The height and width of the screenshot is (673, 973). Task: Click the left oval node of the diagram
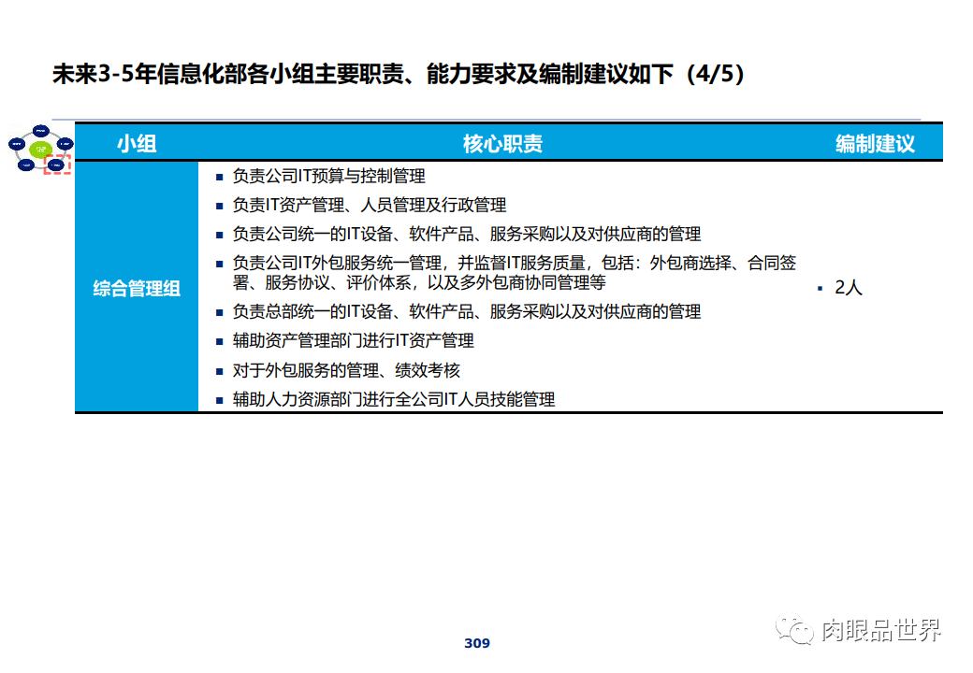(x=17, y=144)
